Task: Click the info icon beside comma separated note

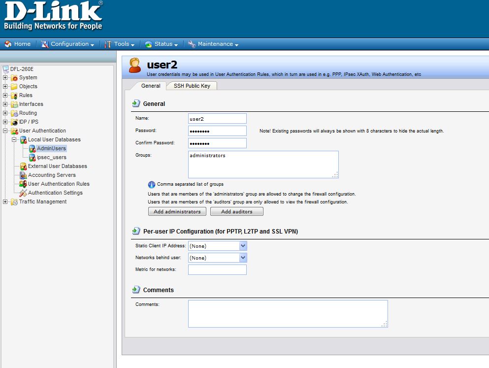Action: pyautogui.click(x=152, y=184)
